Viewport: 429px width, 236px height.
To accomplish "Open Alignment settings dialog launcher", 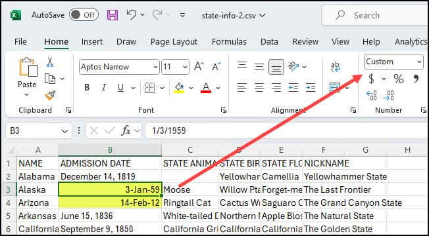I will pyautogui.click(x=353, y=110).
